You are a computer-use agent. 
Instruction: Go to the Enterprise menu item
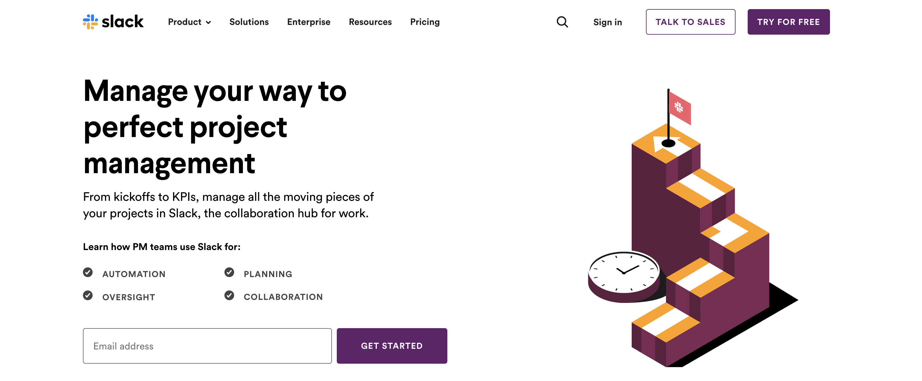[309, 22]
